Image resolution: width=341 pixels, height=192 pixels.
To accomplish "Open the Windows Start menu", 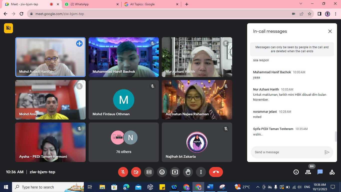I will point(6,187).
